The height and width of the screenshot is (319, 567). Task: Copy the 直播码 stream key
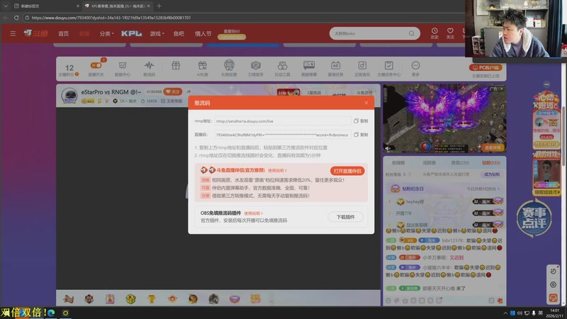click(x=361, y=135)
